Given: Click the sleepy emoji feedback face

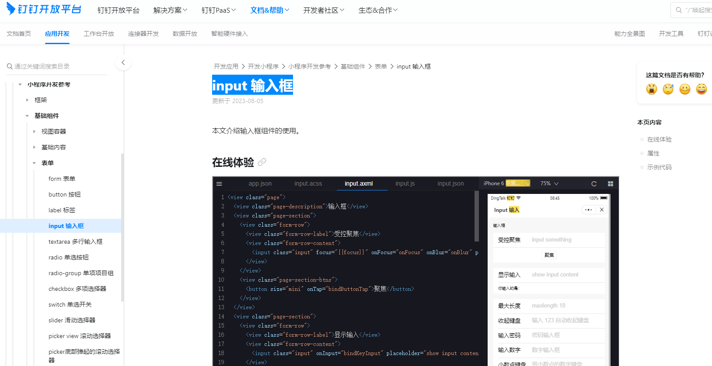Looking at the screenshot, I should 668,89.
